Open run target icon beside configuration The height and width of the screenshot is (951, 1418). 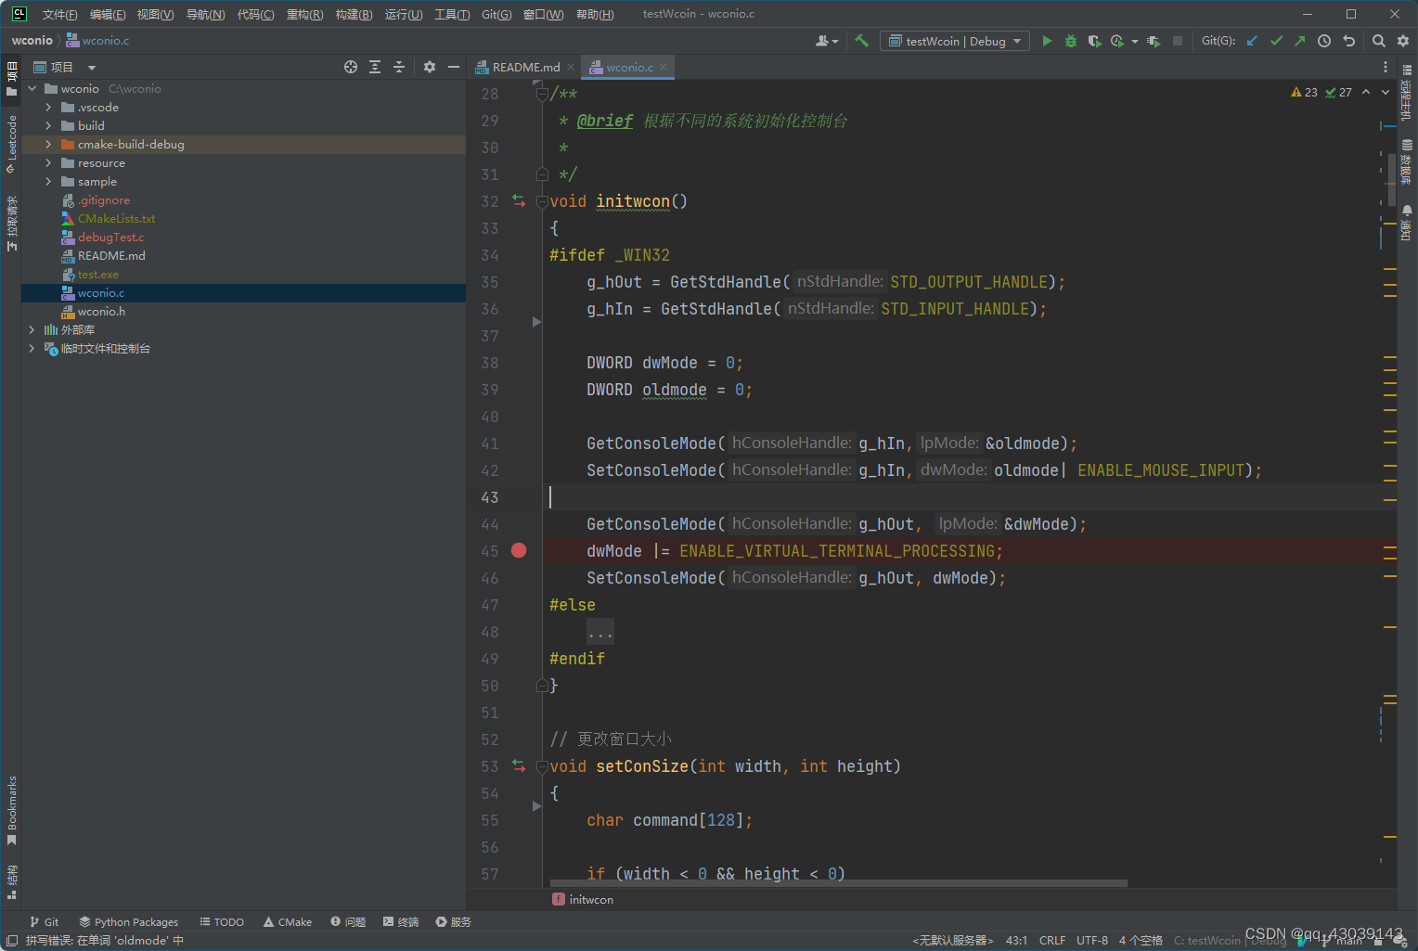(1154, 41)
